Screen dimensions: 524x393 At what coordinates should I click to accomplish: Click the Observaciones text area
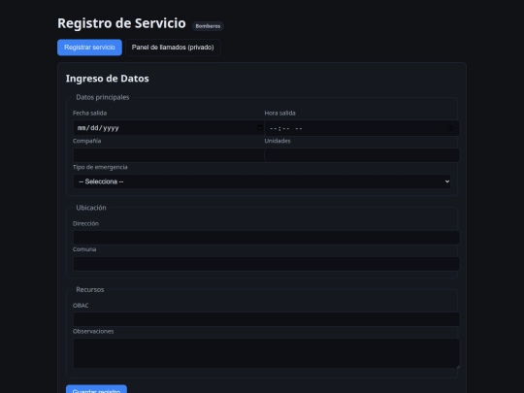(x=266, y=353)
